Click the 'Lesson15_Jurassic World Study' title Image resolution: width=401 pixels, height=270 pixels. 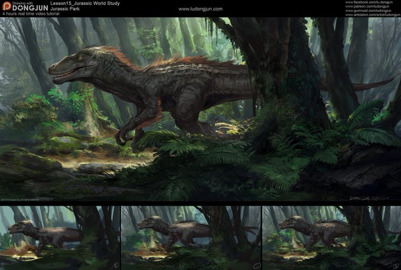coord(85,4)
